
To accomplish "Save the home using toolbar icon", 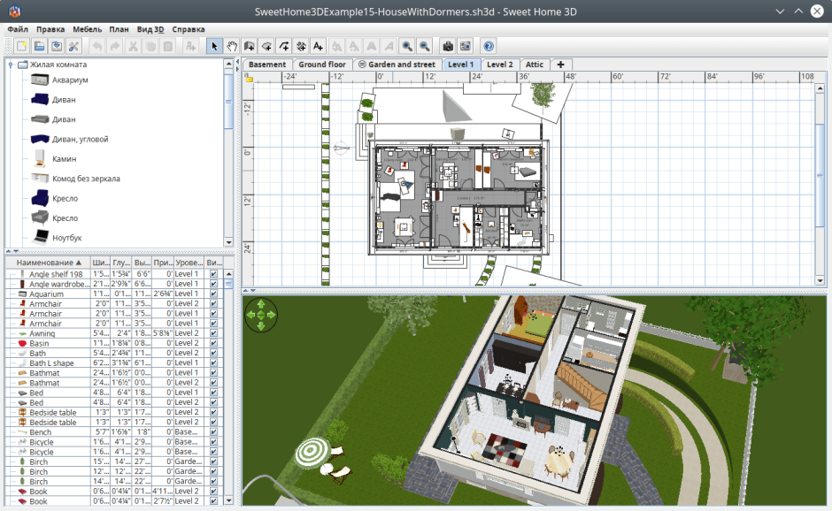I will pos(57,46).
